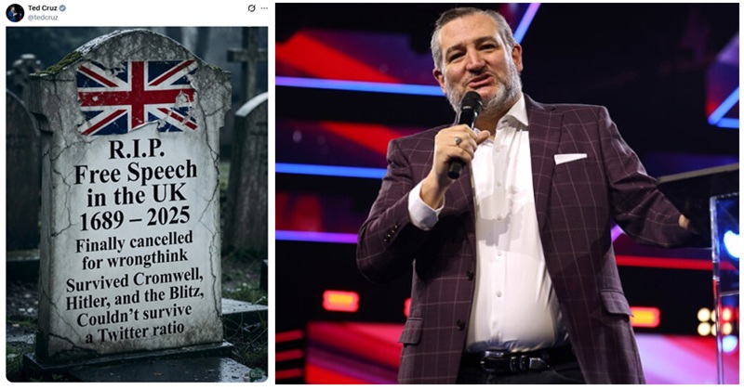Click the 'Hitler, and the Blitz,' line
744x390 pixels.
coord(135,299)
